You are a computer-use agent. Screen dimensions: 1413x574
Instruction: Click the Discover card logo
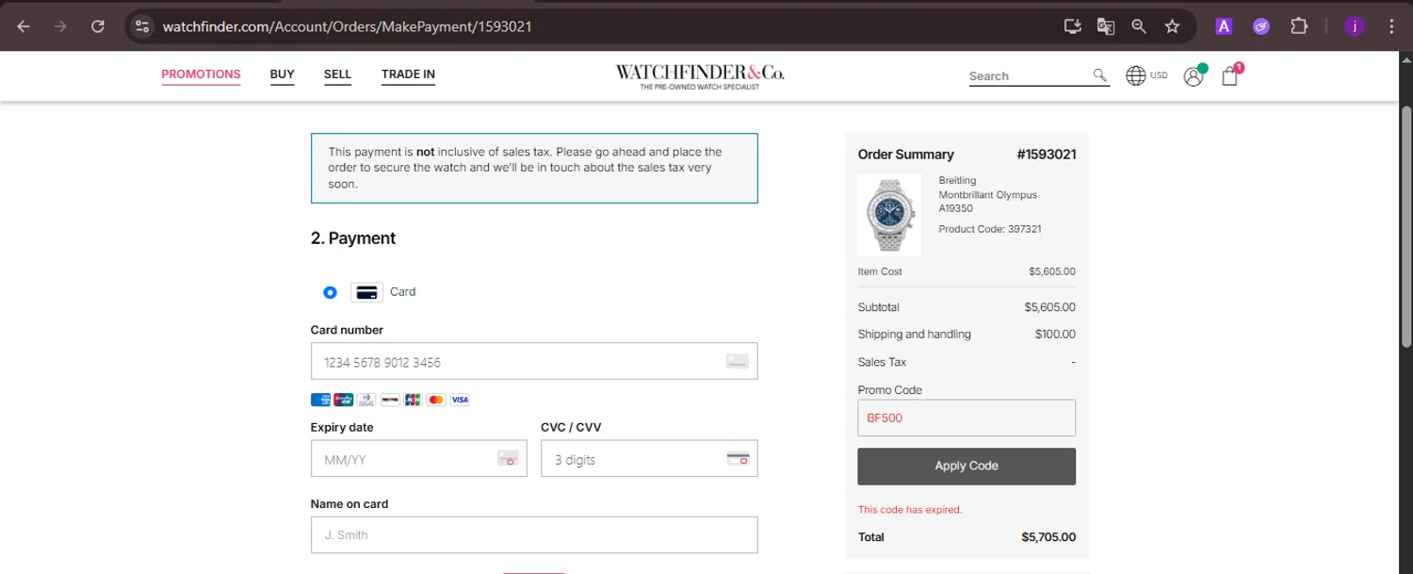pyautogui.click(x=390, y=400)
